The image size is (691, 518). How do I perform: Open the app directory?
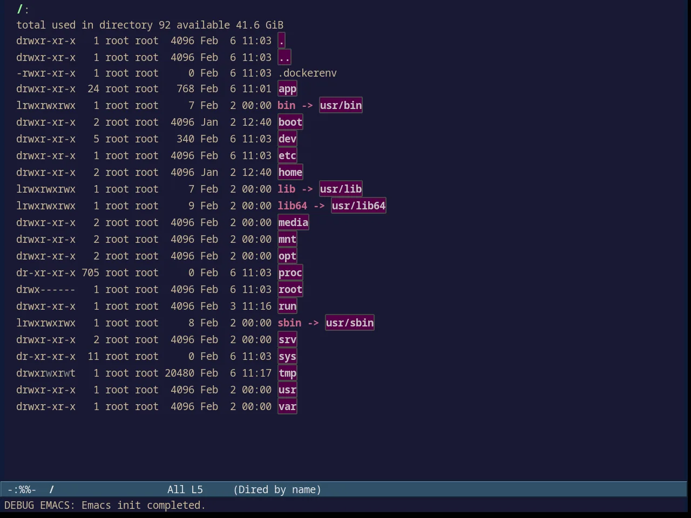(287, 88)
